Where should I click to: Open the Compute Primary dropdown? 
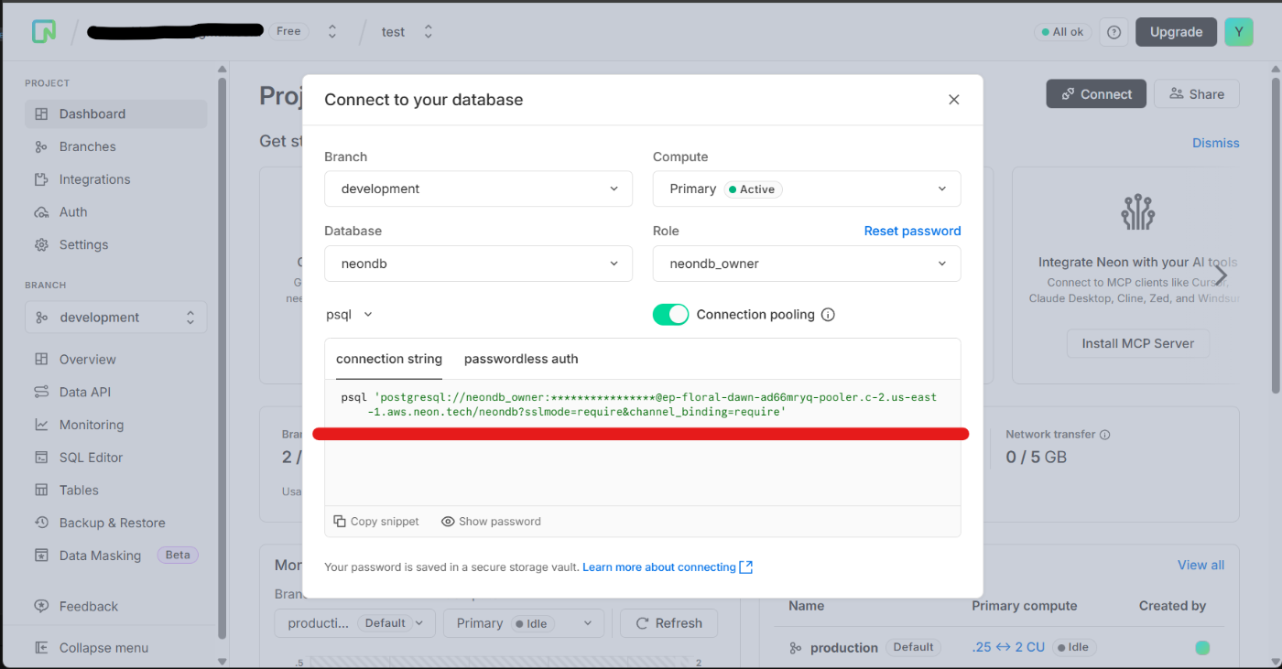tap(807, 189)
